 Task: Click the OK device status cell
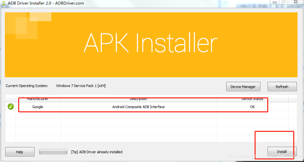point(252,106)
